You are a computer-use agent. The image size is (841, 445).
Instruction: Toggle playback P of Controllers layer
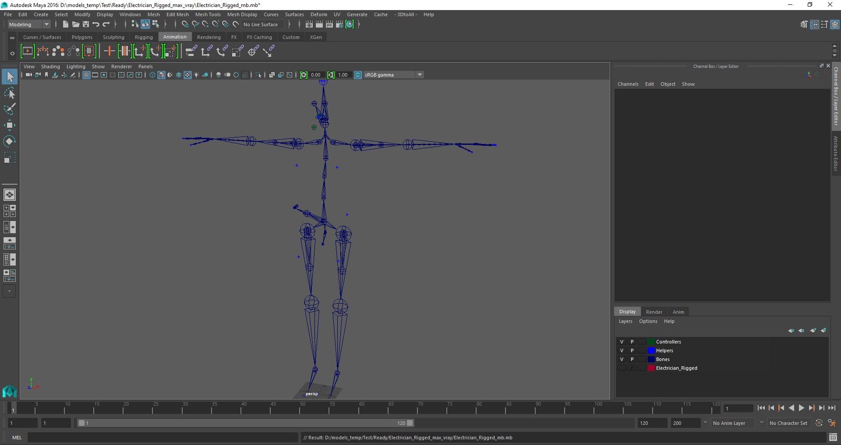click(632, 342)
